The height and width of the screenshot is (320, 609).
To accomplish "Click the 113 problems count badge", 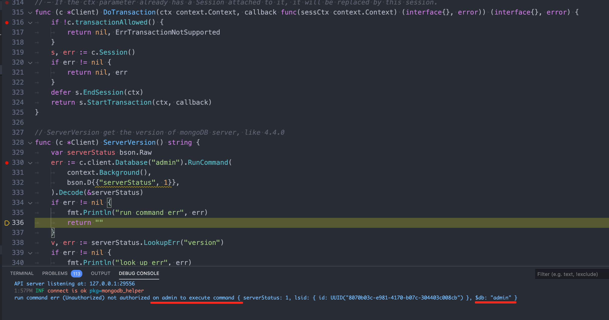I will pyautogui.click(x=77, y=274).
